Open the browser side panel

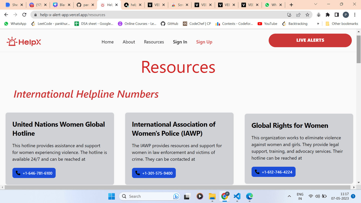tap(337, 15)
